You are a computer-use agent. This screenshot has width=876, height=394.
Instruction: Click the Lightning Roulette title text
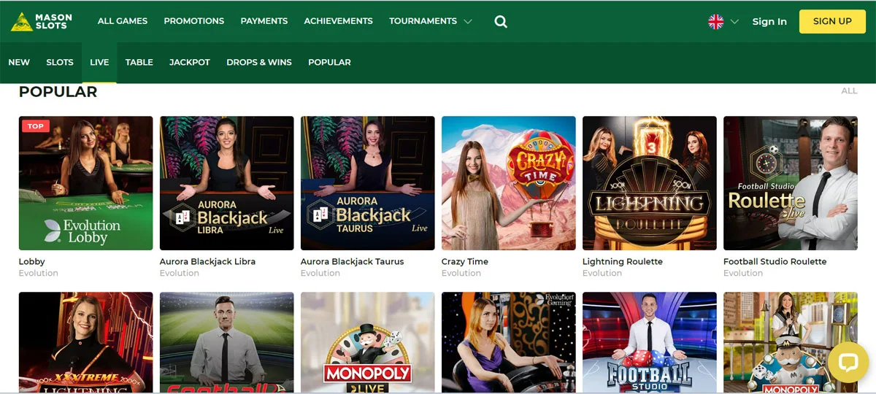click(x=623, y=261)
